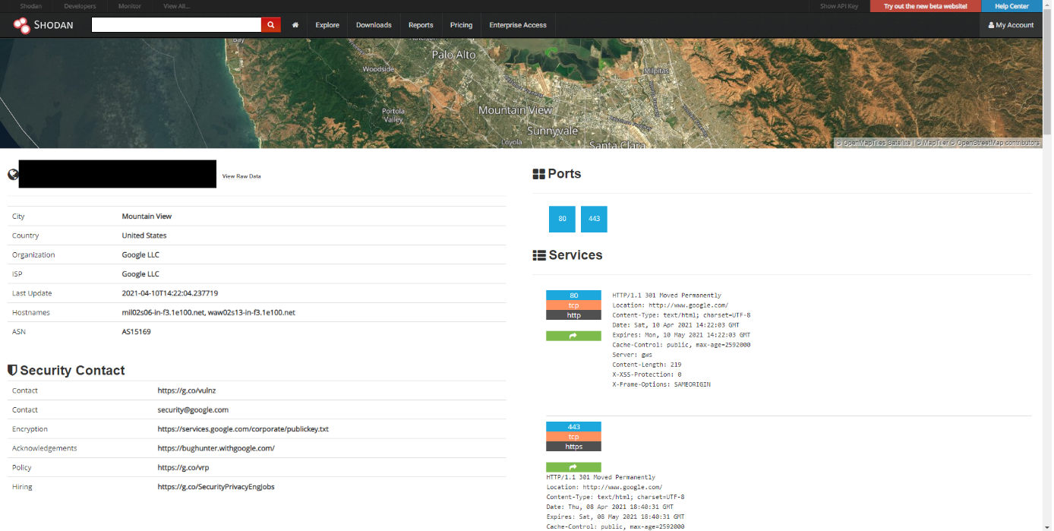Click Google LLC in the Organization row
Image resolution: width=1054 pixels, height=531 pixels.
[x=140, y=255]
